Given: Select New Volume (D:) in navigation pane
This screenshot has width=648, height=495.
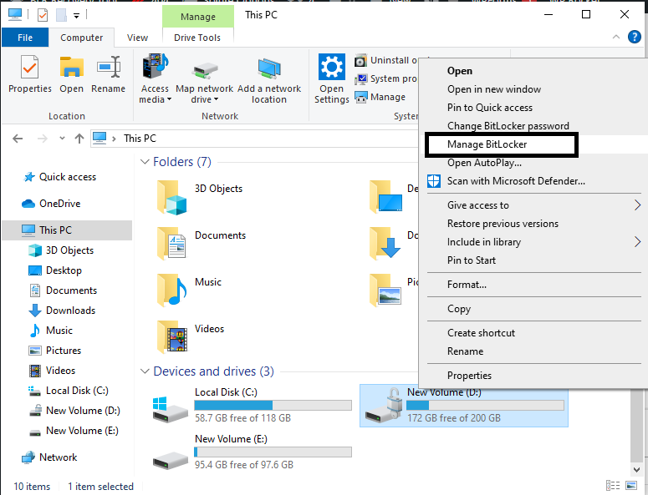Looking at the screenshot, I should click(x=74, y=411).
